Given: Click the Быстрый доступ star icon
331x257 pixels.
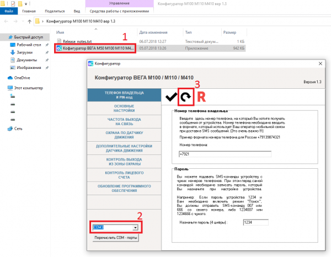Looking at the screenshot, I should tap(10, 37).
